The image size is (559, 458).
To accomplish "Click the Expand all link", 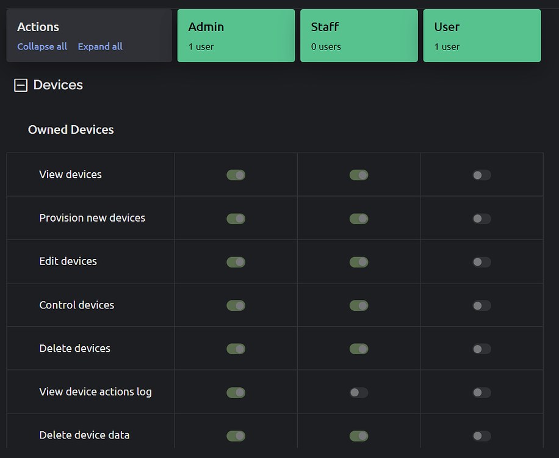I will click(99, 46).
